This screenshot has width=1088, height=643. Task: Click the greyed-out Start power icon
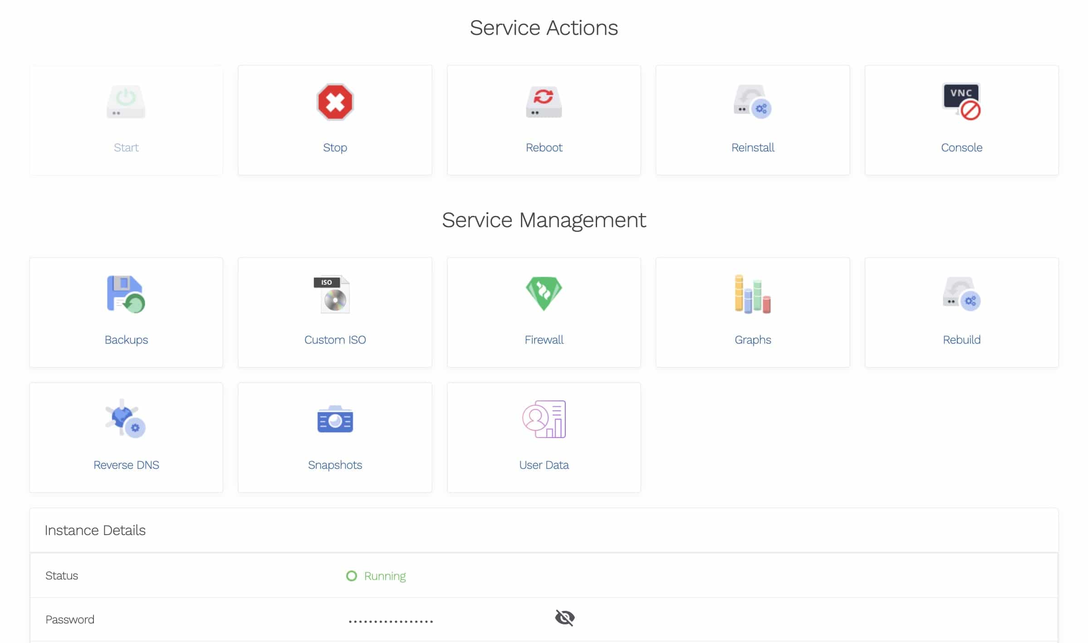click(126, 102)
